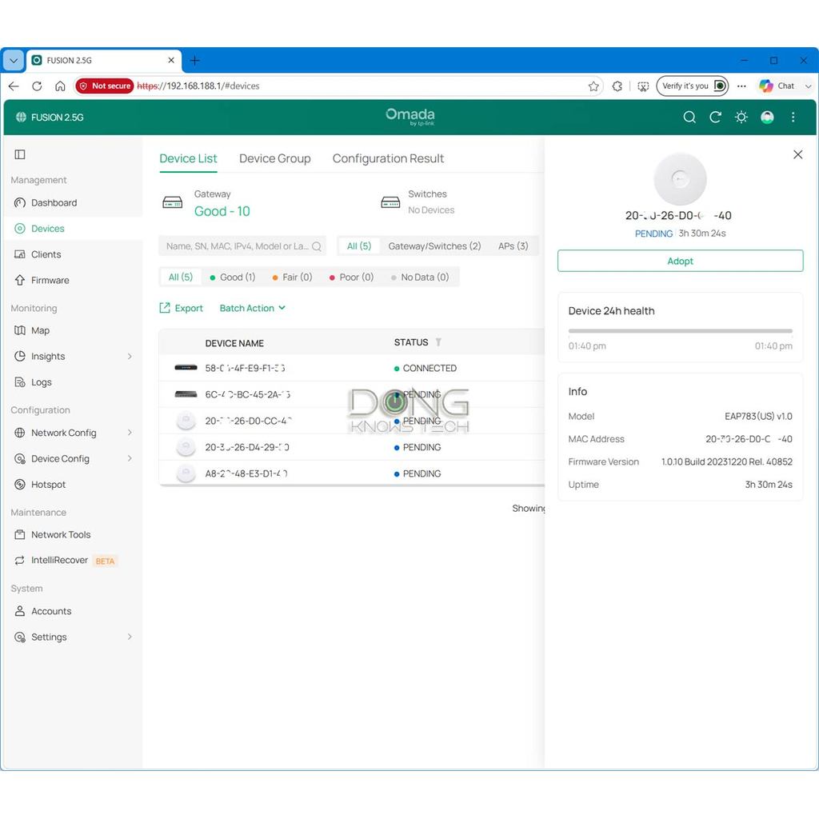The image size is (819, 819).
Task: Click the browser screenshot tool icon
Action: (x=643, y=86)
